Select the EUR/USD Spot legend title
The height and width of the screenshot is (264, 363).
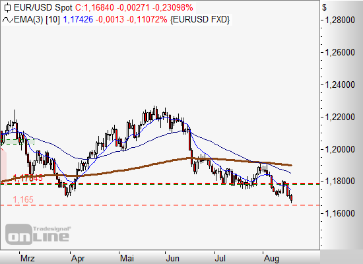coord(44,8)
